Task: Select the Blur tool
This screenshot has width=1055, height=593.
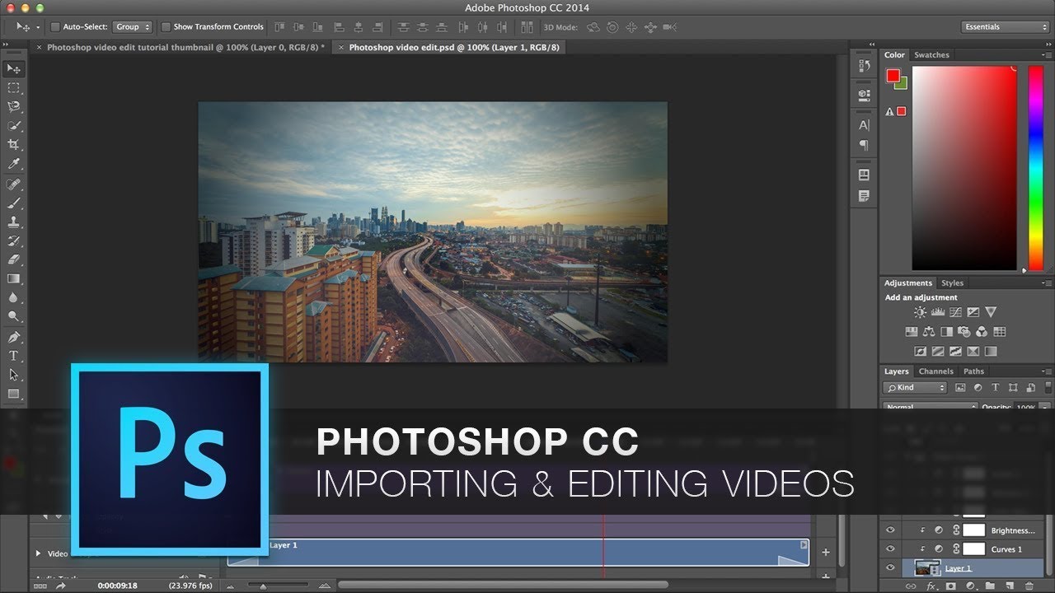Action: [x=14, y=297]
